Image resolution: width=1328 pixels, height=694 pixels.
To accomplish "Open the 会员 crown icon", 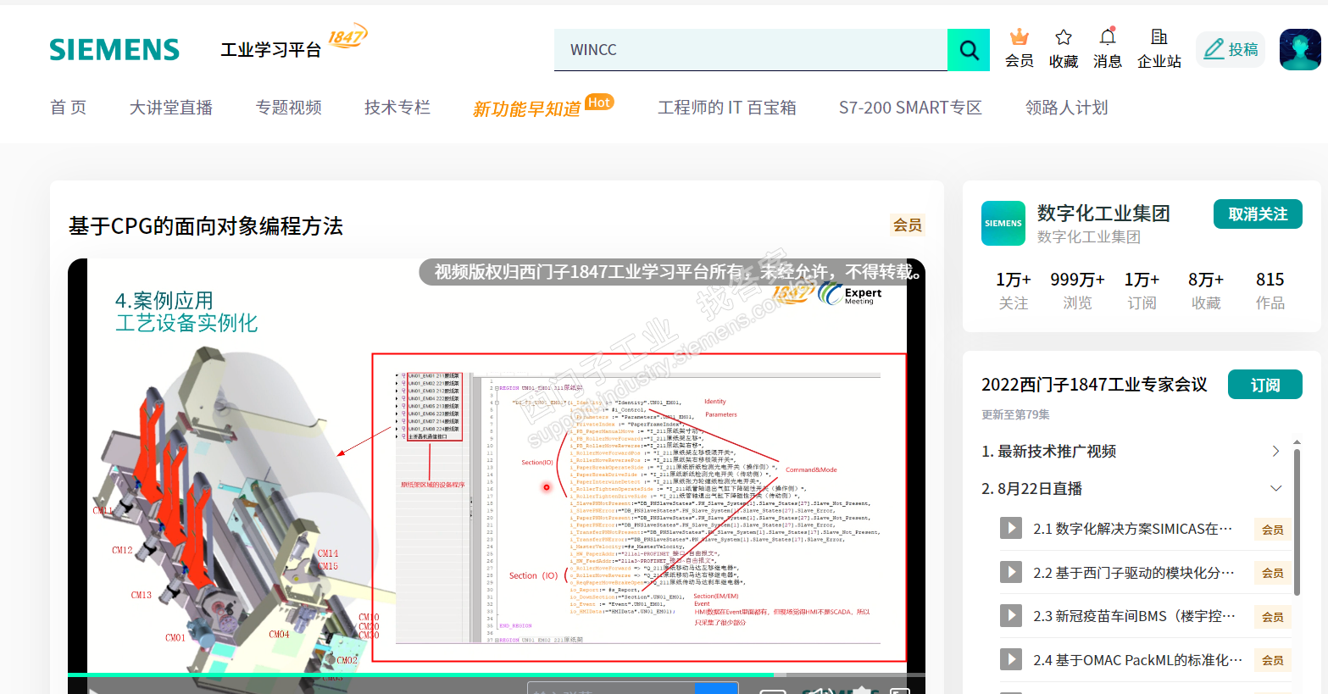I will pyautogui.click(x=1019, y=36).
